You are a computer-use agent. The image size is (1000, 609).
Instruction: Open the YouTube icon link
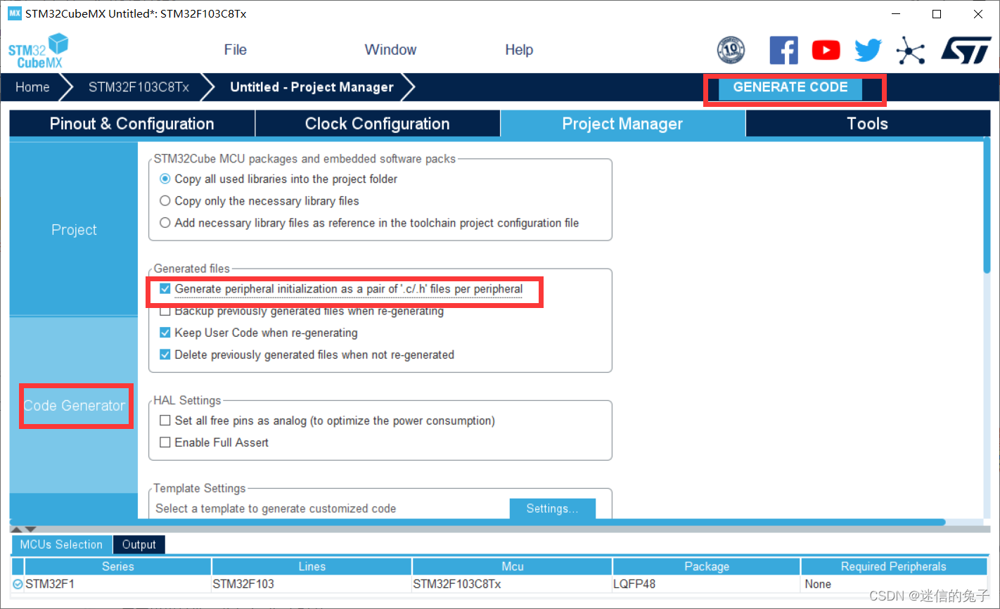click(826, 50)
